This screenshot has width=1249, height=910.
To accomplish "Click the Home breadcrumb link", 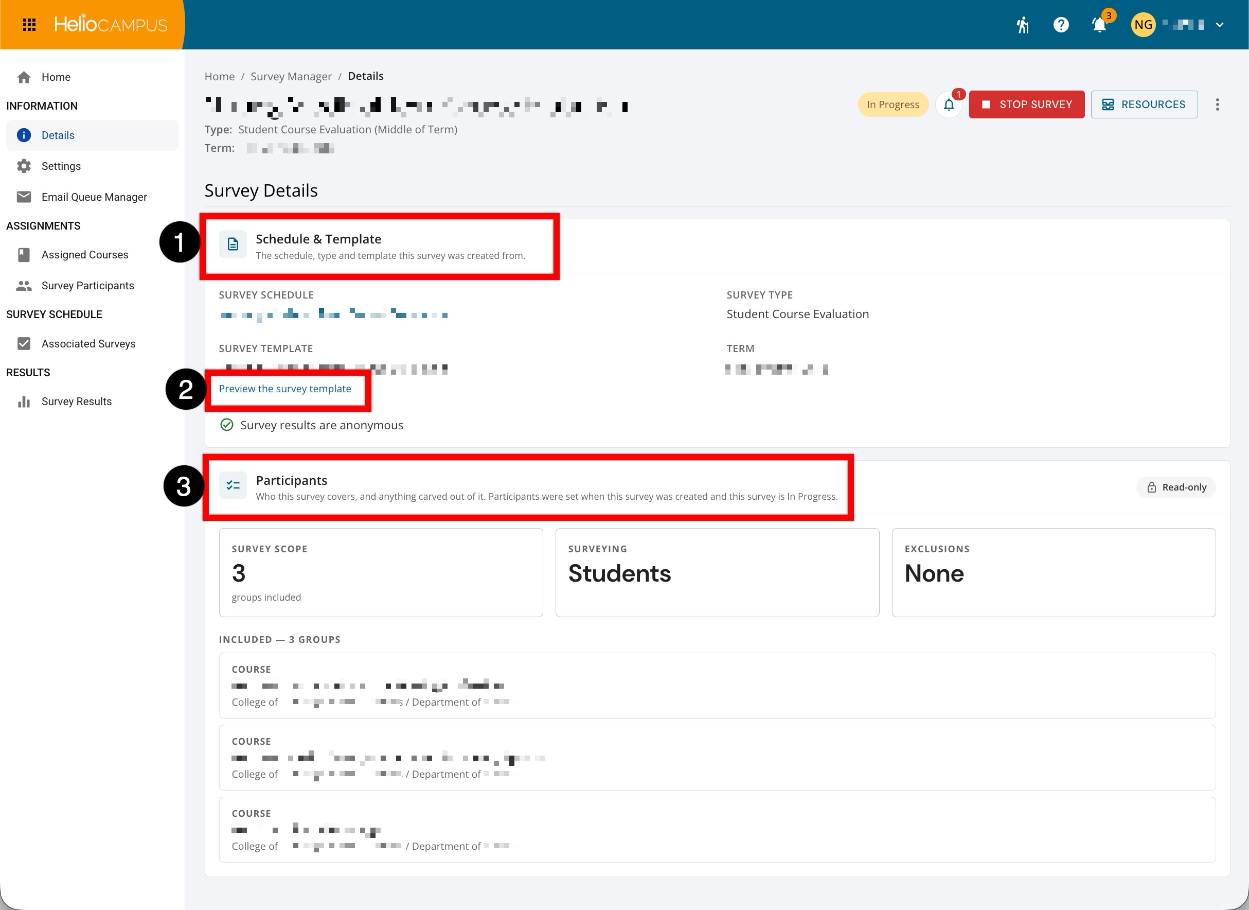I will click(219, 76).
